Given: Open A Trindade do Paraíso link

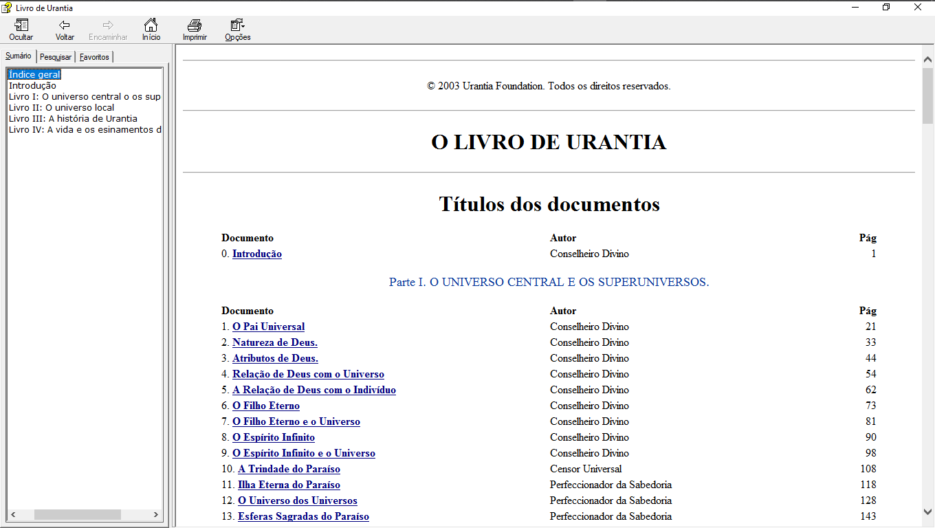Looking at the screenshot, I should tap(289, 469).
